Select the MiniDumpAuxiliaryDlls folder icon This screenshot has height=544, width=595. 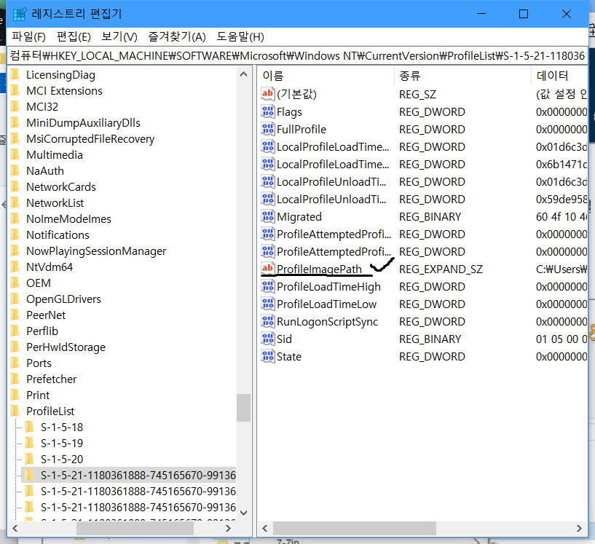tap(15, 122)
